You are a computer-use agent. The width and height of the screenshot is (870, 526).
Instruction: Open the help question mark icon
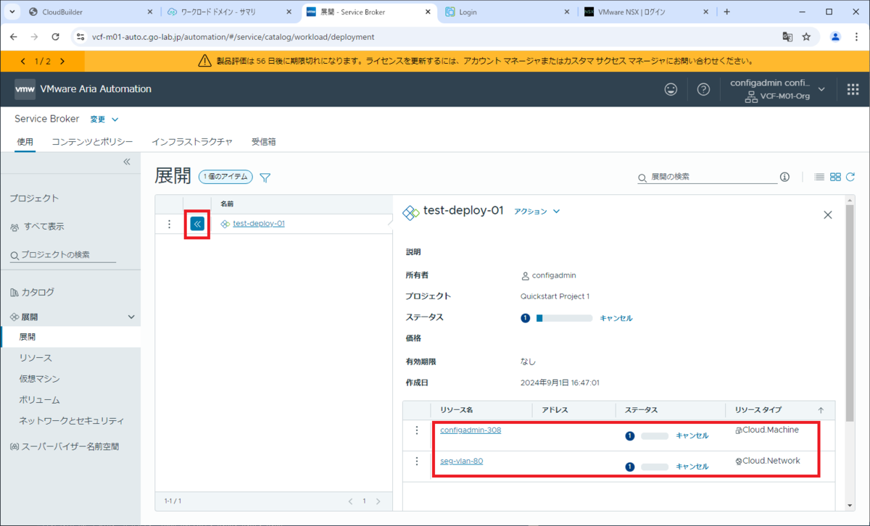[703, 89]
